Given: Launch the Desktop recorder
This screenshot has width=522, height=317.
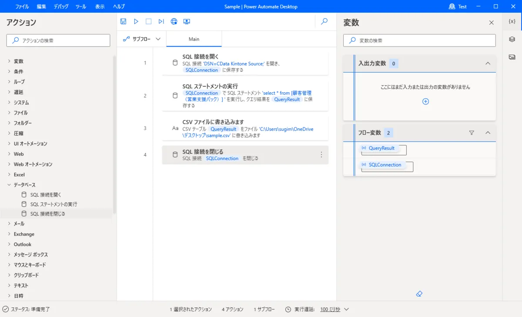Looking at the screenshot, I should [187, 21].
